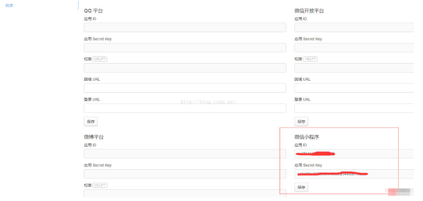Viewport: 423px width, 201px height.
Task: Focus the 微博平台 应用 Secret Key input
Action: tap(185, 174)
